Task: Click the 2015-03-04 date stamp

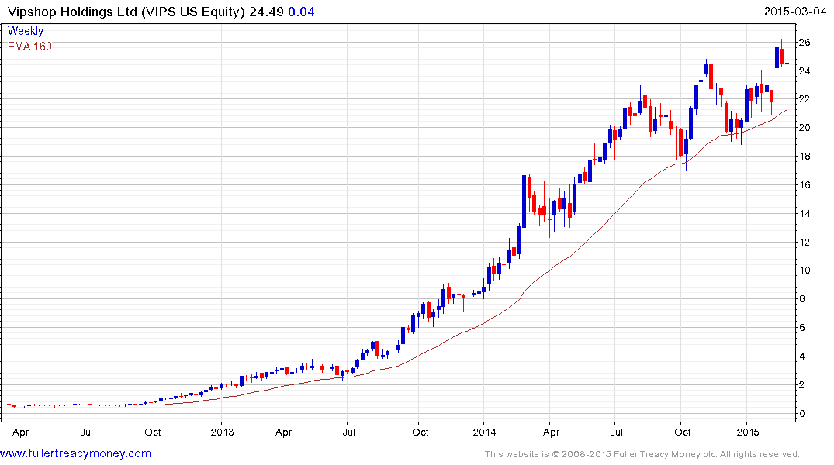Action: 794,11
